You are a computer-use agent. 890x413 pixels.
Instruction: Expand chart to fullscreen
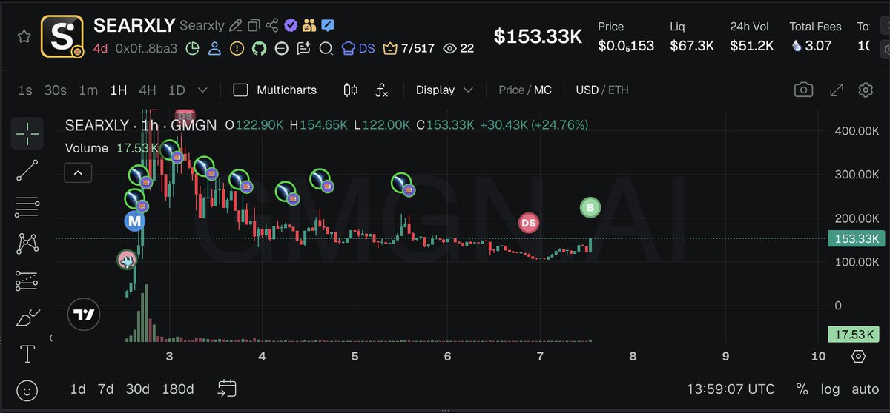coord(836,90)
